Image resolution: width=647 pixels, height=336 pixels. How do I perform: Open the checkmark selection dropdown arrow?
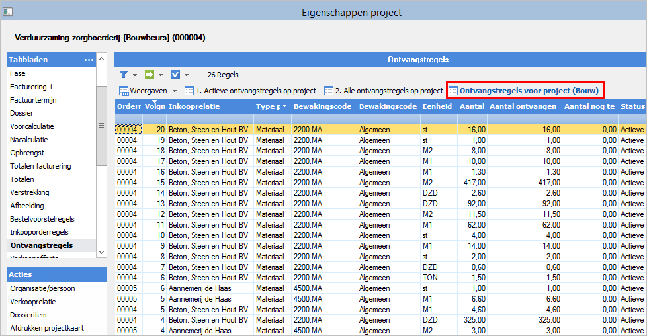tap(187, 75)
